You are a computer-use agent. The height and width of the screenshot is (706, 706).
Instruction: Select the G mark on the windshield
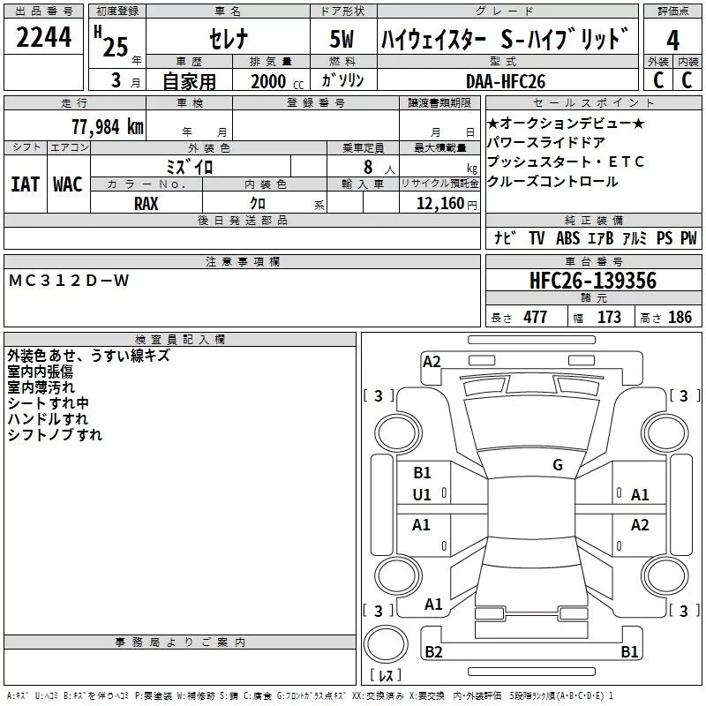click(x=558, y=465)
